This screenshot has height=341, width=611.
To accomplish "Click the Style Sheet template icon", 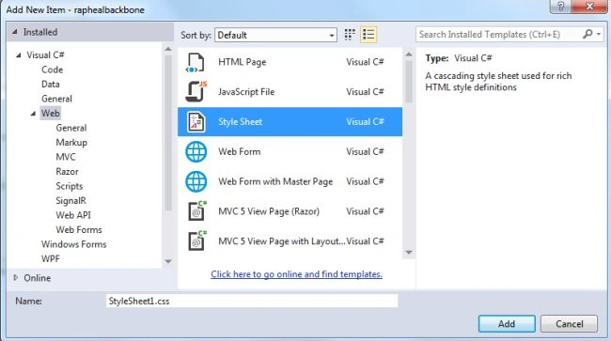I will [x=196, y=122].
